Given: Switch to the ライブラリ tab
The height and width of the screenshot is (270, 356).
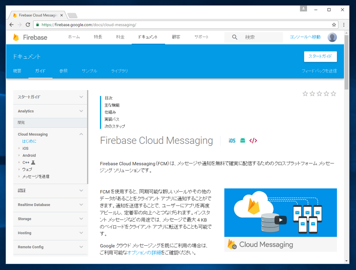Looking at the screenshot, I should 119,71.
